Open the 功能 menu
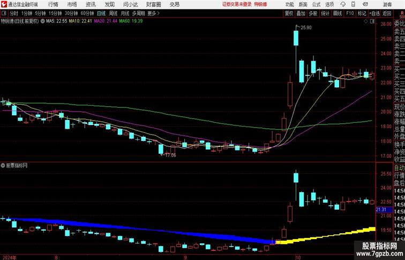The image size is (405, 260). 289,4
